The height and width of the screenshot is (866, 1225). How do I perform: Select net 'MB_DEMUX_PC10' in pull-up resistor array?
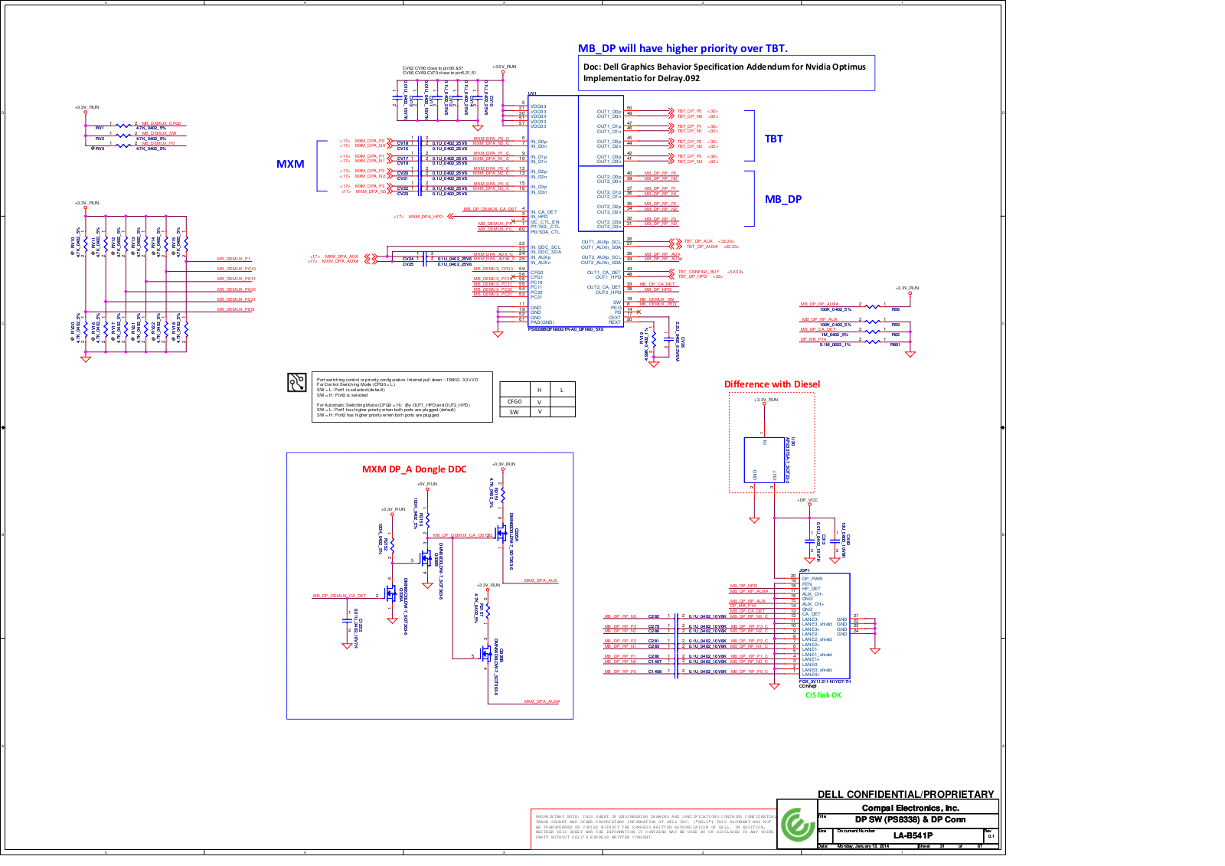click(236, 269)
